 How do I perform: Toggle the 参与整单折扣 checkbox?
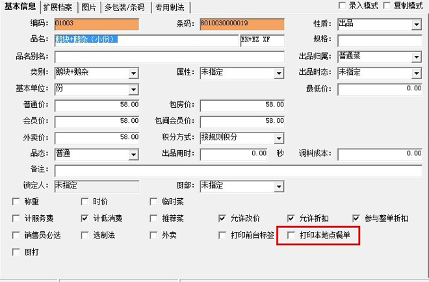tap(356, 218)
